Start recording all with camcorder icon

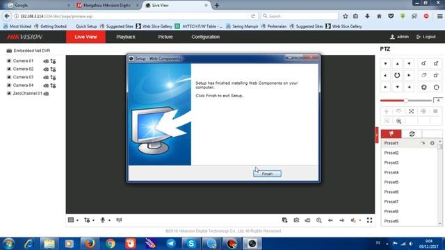coord(307,220)
